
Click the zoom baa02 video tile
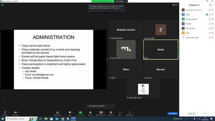161,30
